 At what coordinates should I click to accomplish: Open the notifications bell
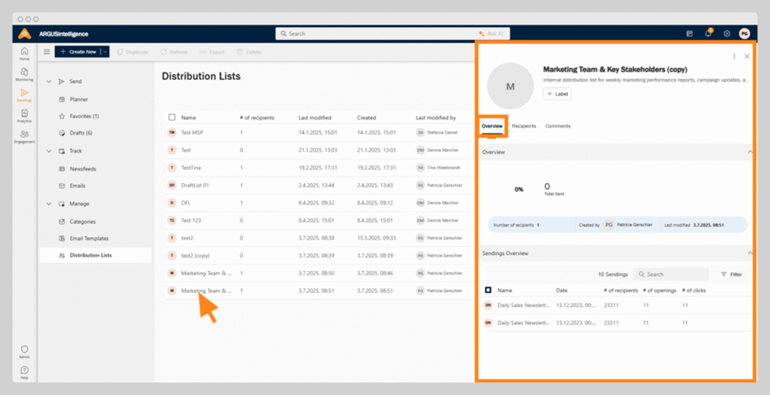[x=708, y=33]
